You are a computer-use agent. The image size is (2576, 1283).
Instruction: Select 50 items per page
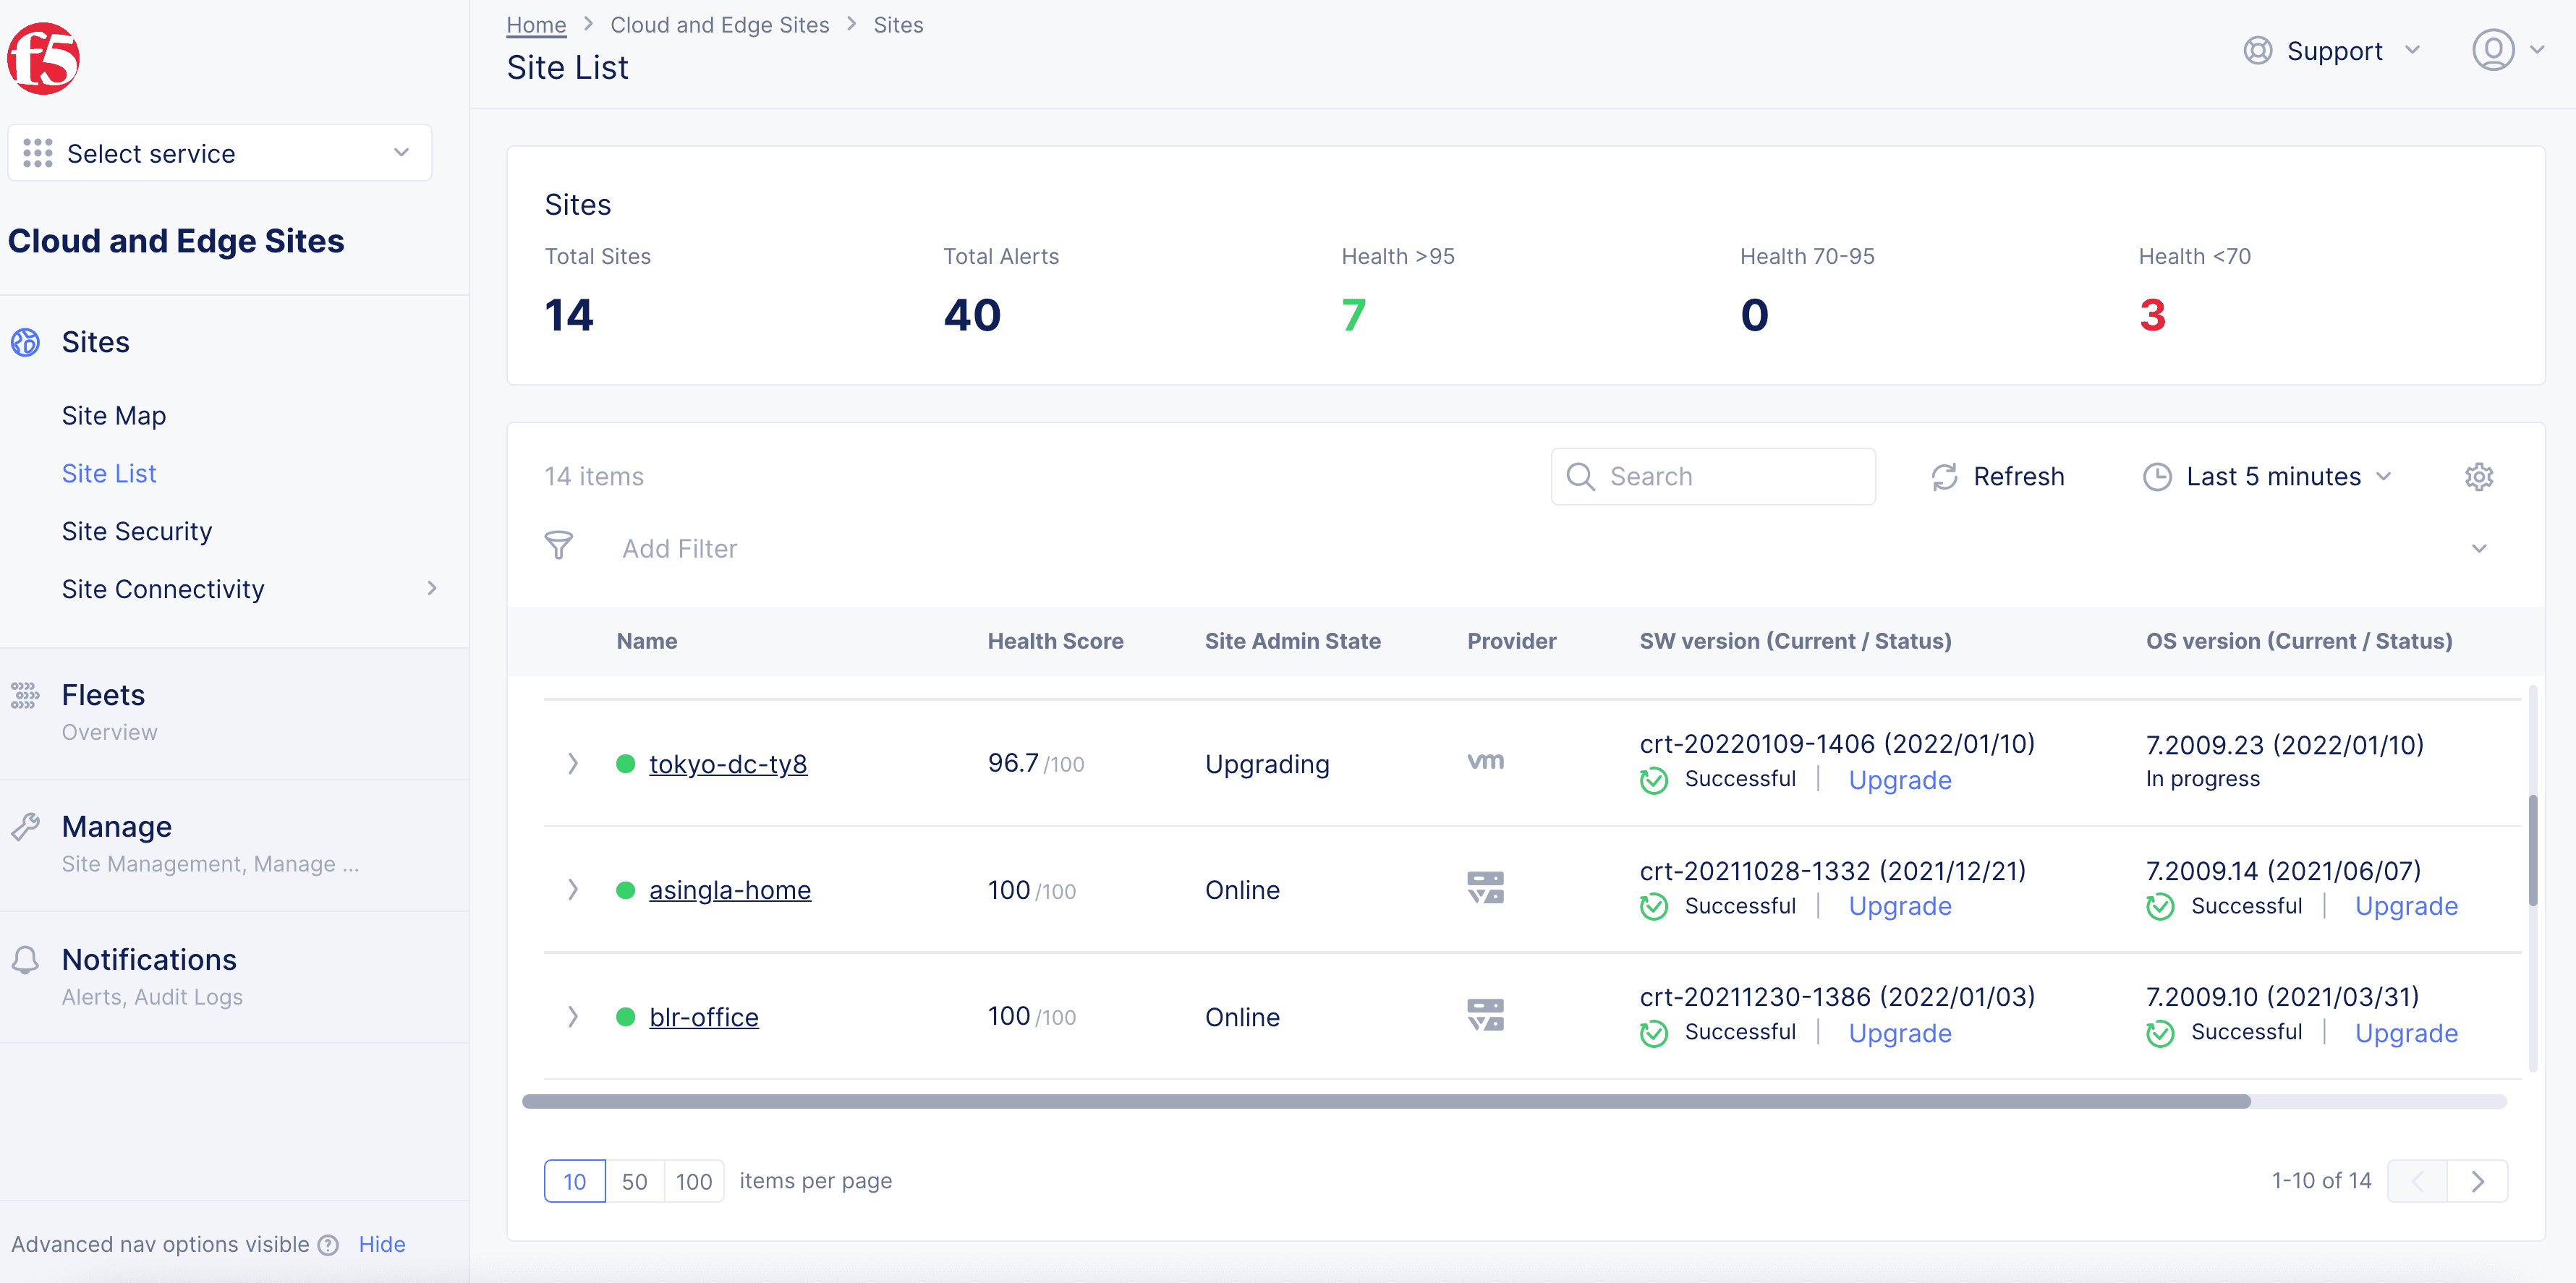click(x=634, y=1181)
